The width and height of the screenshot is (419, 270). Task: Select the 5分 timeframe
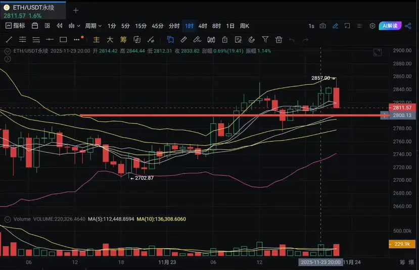pyautogui.click(x=125, y=26)
